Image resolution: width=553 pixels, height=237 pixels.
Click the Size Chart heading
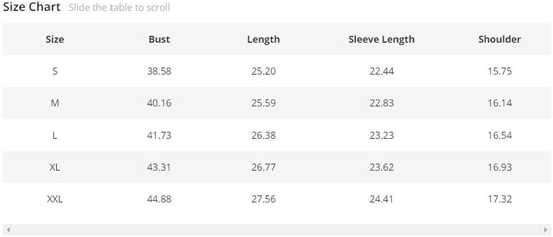click(31, 7)
